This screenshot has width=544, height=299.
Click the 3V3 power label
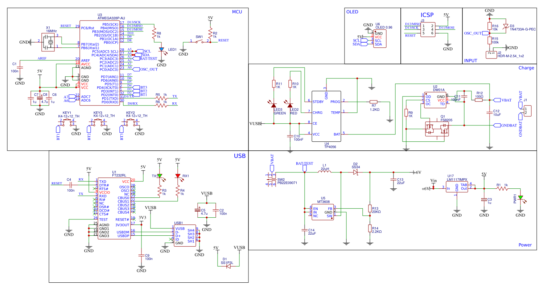tap(143, 218)
